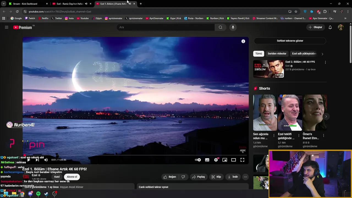The height and width of the screenshot is (198, 352).
Task: Dislike the video
Action: tap(183, 177)
